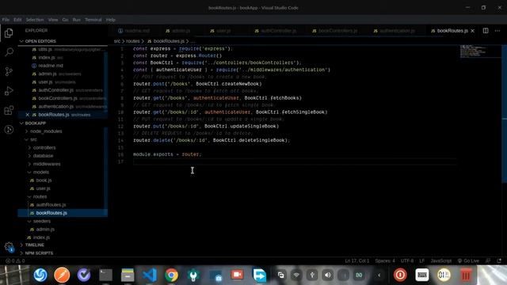Open authRoutes.js in the file tree
Image resolution: width=507 pixels, height=285 pixels.
(x=51, y=204)
